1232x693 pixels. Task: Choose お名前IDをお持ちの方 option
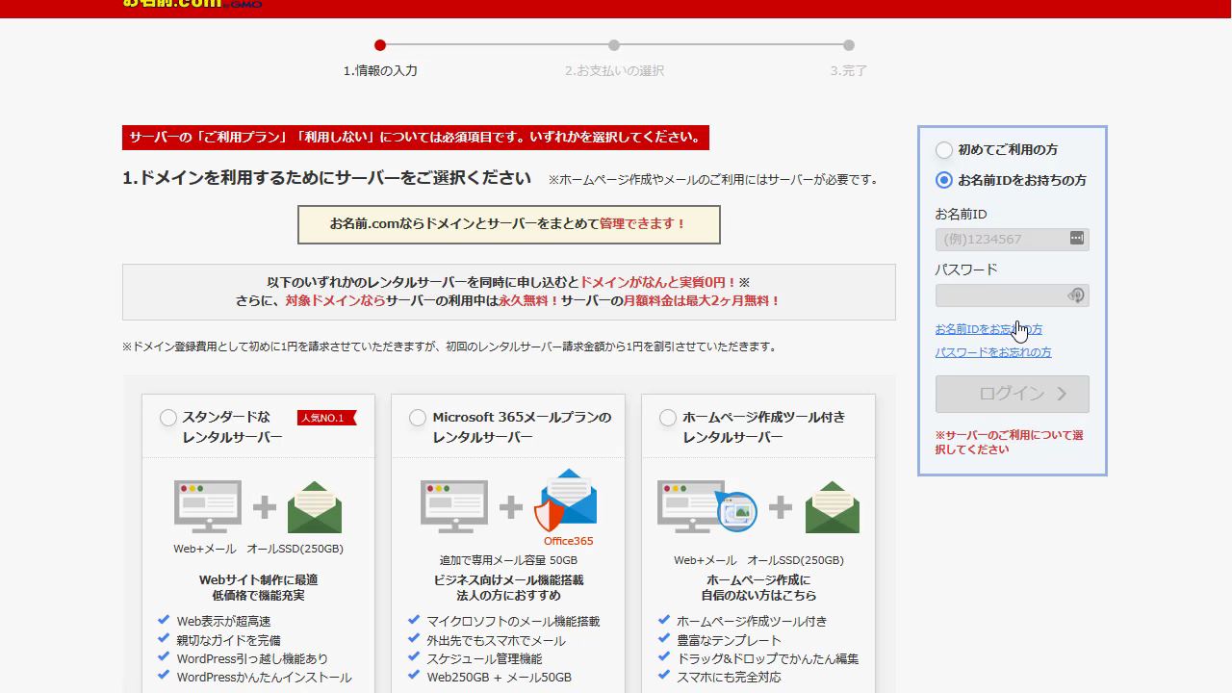click(944, 180)
